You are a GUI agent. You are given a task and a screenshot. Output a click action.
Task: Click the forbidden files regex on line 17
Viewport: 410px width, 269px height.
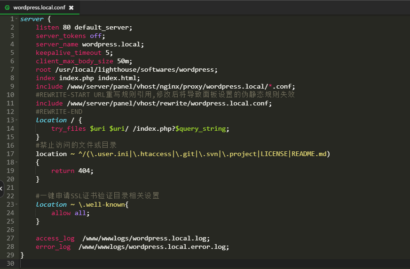click(204, 154)
